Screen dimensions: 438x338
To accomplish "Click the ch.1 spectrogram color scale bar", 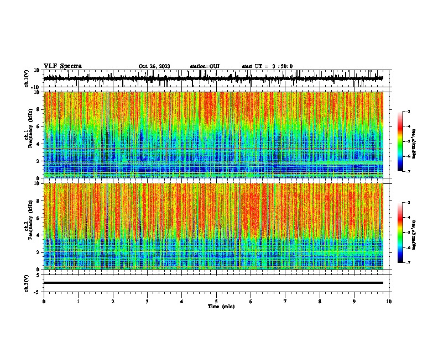I will click(x=400, y=141).
